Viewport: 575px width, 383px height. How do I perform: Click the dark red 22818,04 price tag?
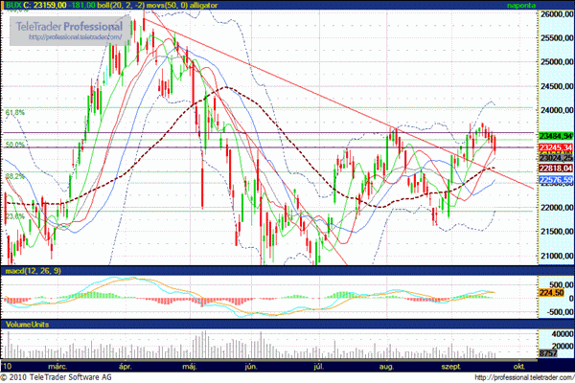pyautogui.click(x=556, y=167)
